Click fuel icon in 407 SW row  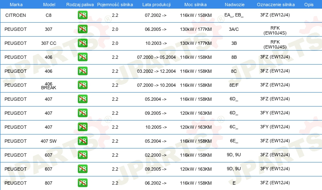[x=82, y=141]
